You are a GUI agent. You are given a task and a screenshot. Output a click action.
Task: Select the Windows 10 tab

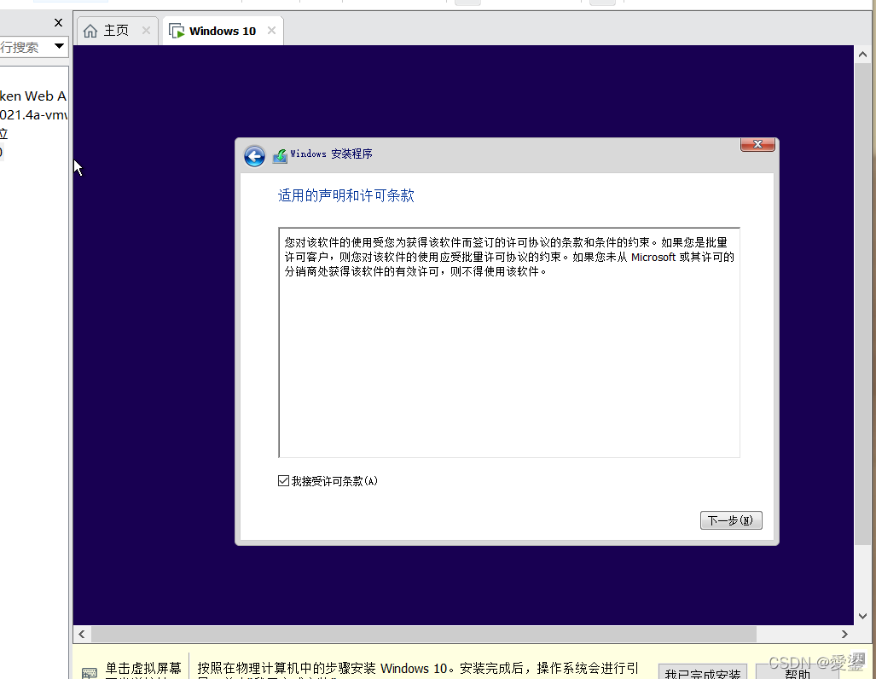coord(223,30)
